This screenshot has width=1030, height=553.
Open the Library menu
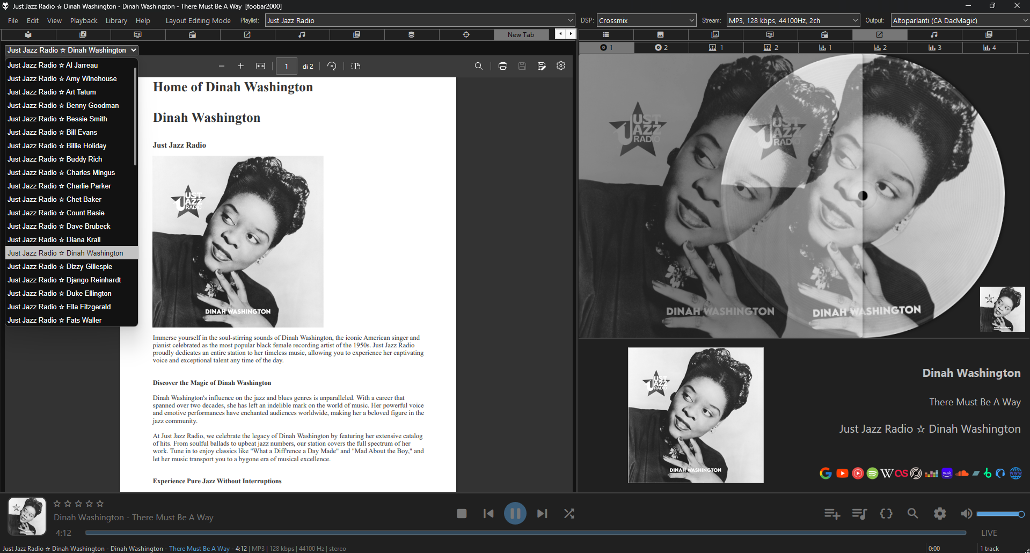pos(116,20)
